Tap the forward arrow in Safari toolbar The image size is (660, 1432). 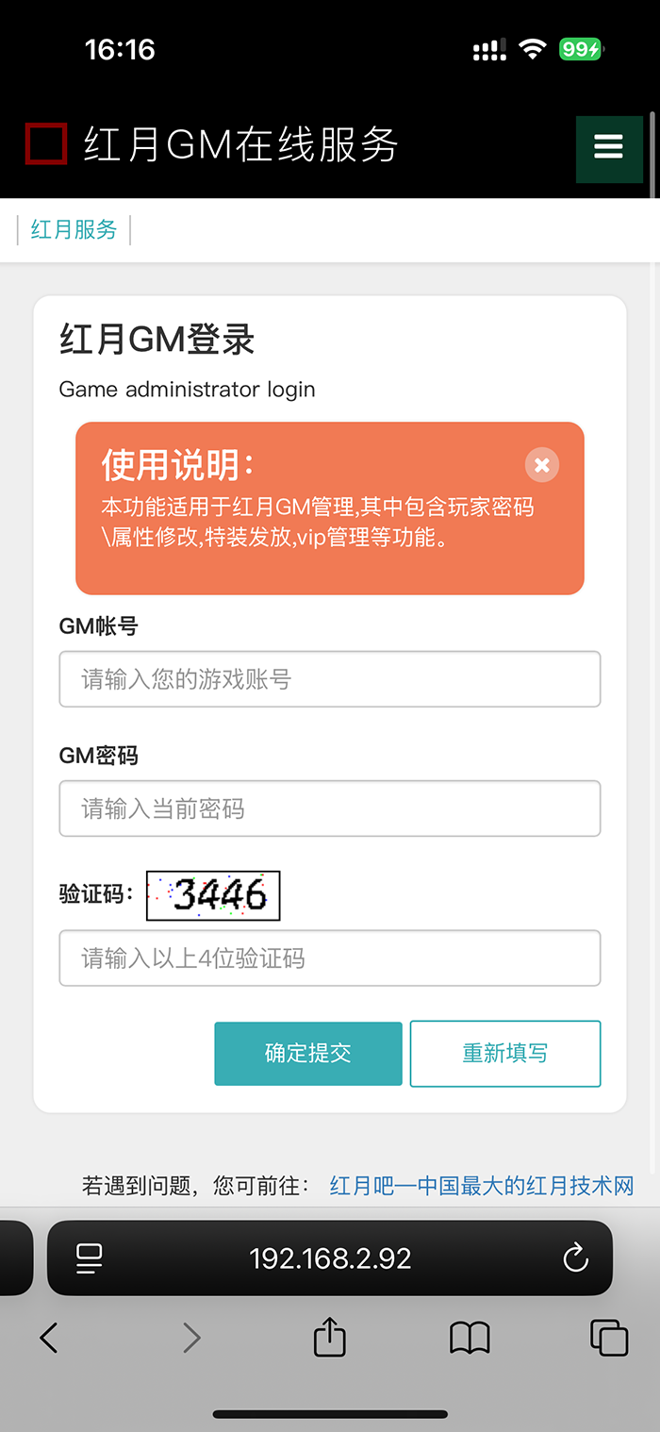[x=191, y=1338]
